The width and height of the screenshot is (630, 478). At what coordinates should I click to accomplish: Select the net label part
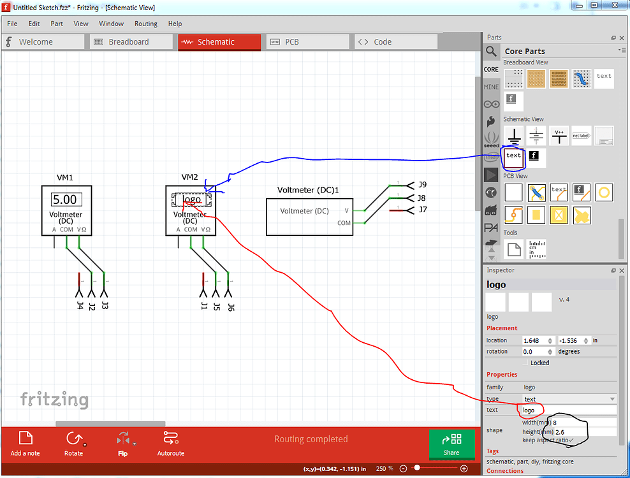click(581, 135)
